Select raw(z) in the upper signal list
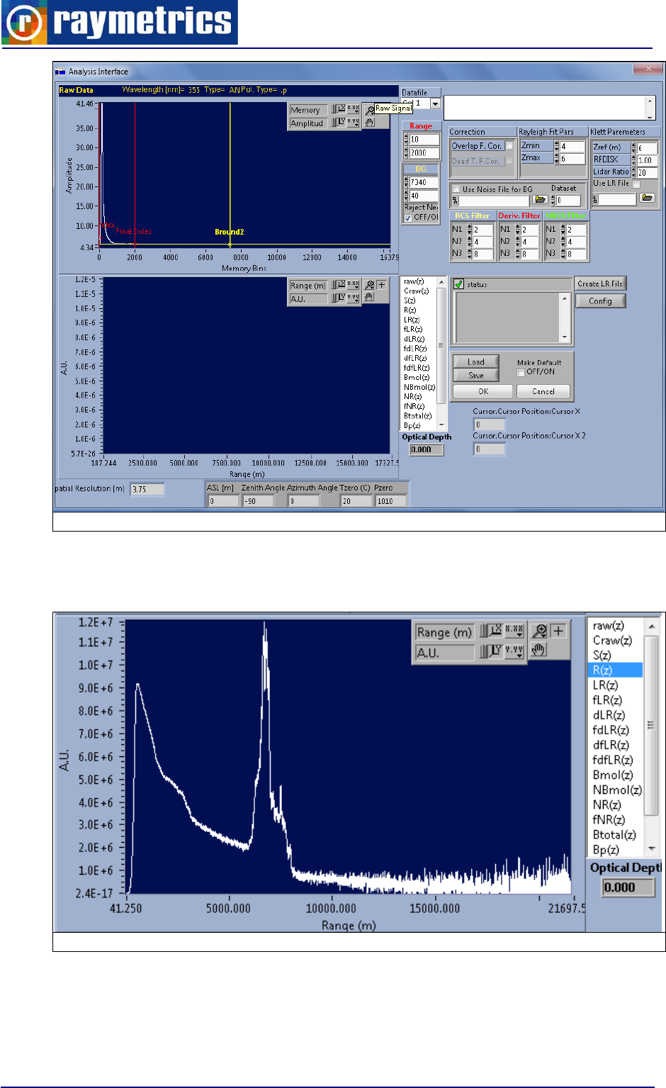The image size is (666, 1088). tap(414, 281)
